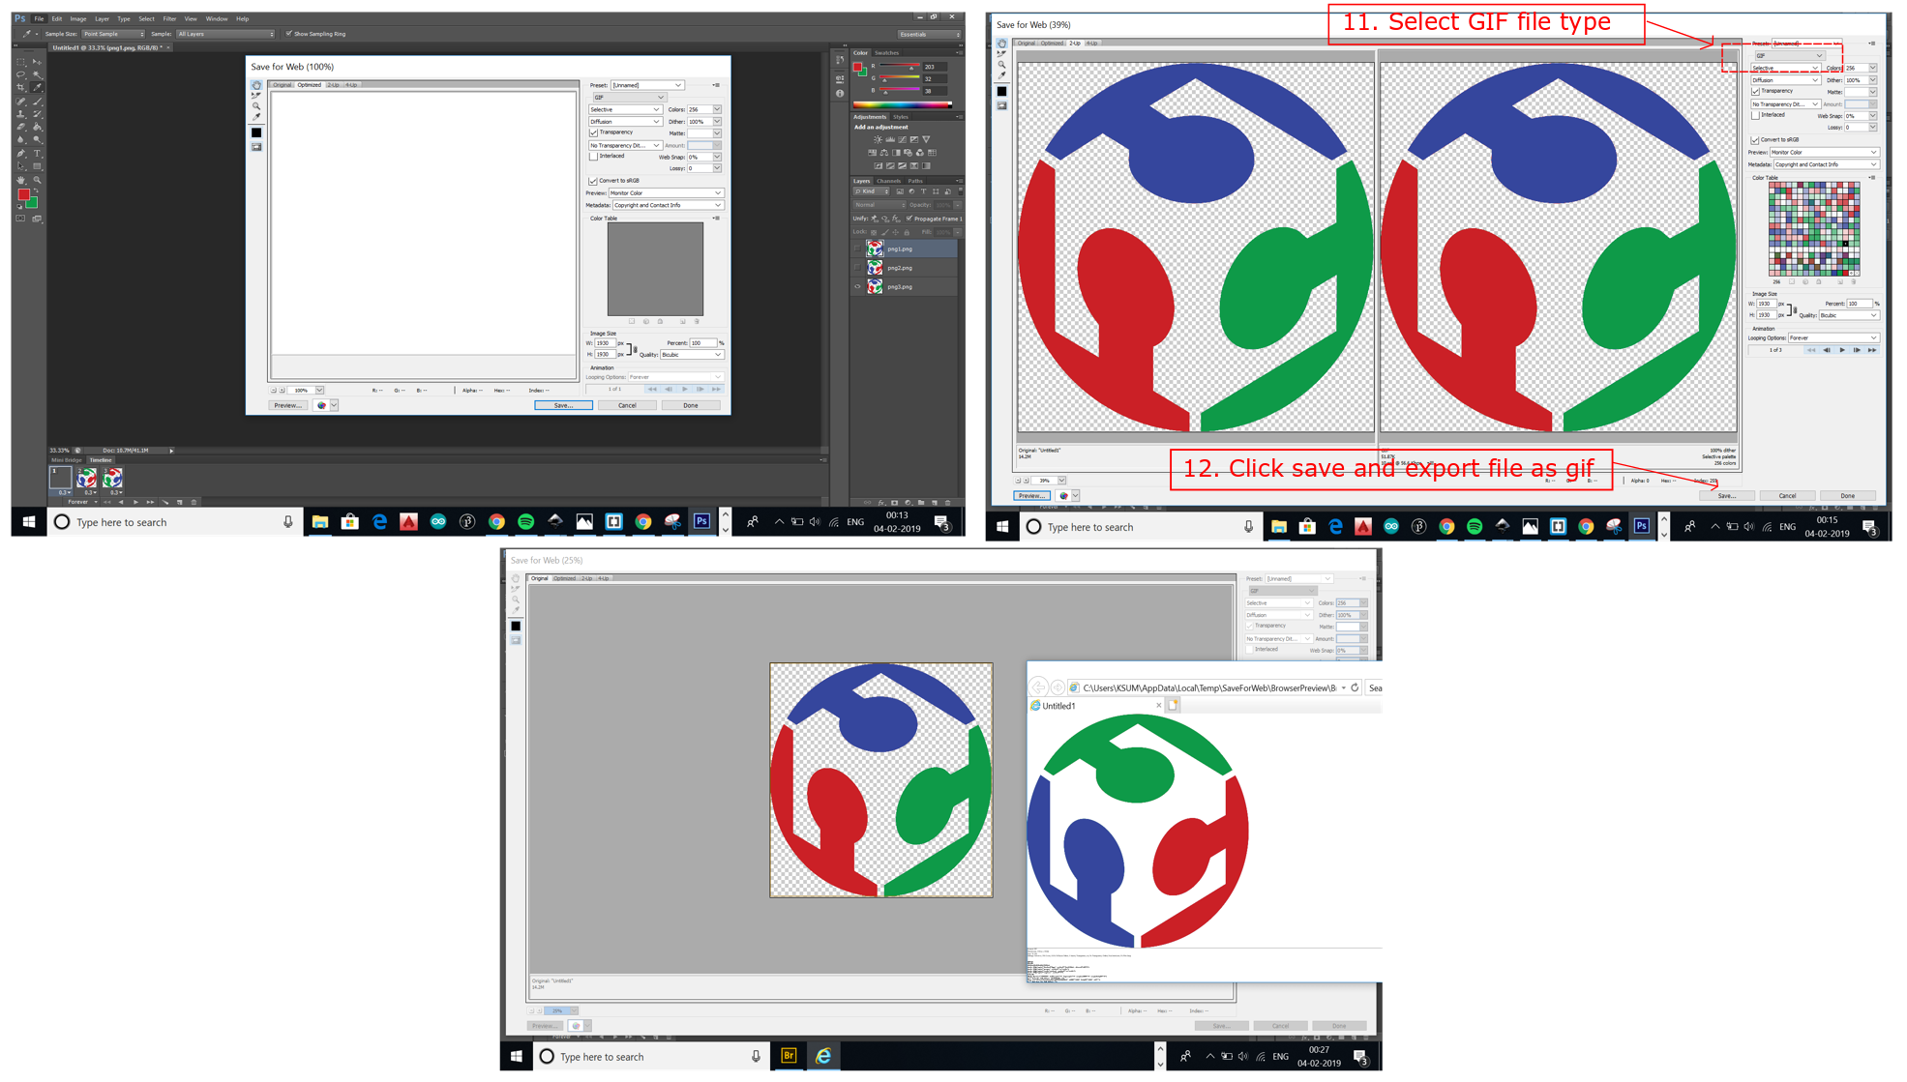1907x1082 pixels.
Task: Click Done in Save for Web (100%) dialog
Action: (690, 405)
